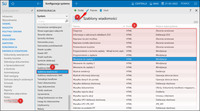The image size is (200, 111).
Task: Open Konfiguracja in the left sidebar
Action: point(11,101)
